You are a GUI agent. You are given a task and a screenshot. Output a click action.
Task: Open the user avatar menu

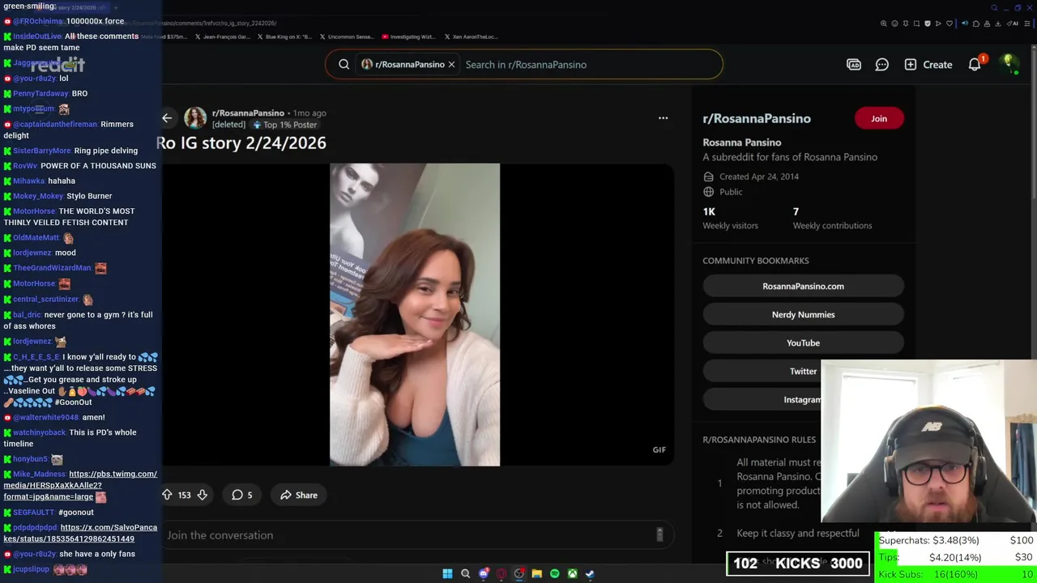pos(1009,64)
